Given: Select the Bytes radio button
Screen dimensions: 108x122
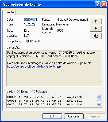Looking at the screenshot, I should tap(18, 92).
